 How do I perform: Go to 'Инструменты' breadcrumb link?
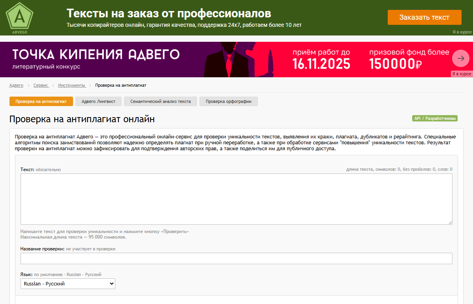pyautogui.click(x=72, y=85)
